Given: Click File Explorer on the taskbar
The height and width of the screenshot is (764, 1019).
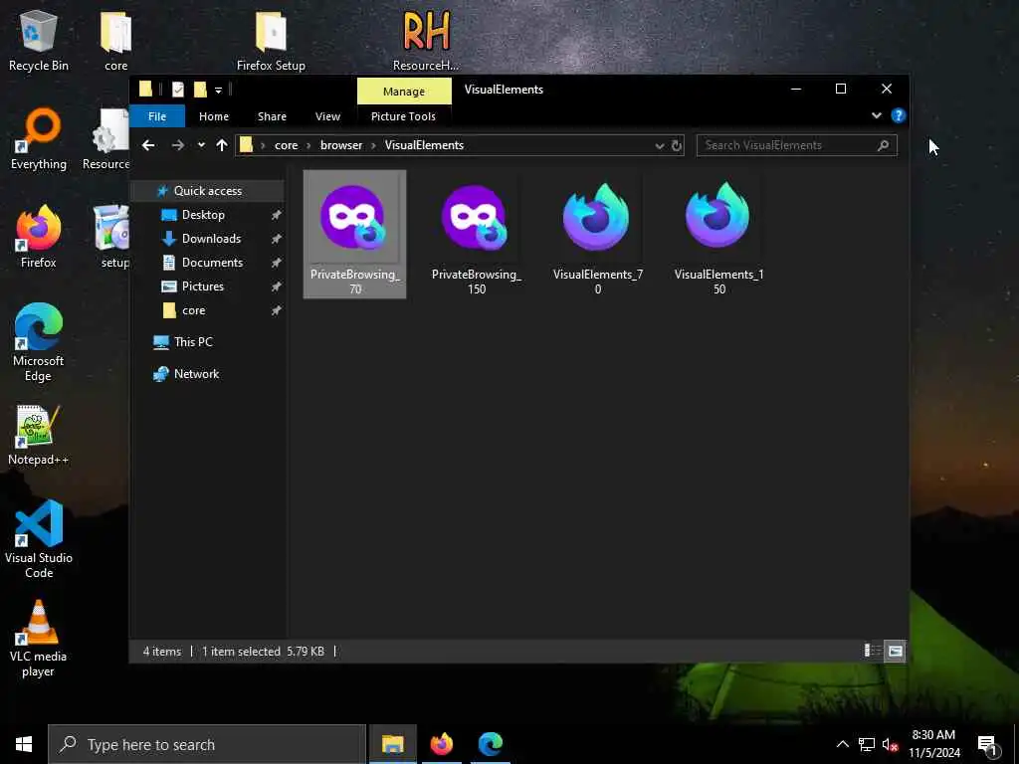Looking at the screenshot, I should point(392,744).
